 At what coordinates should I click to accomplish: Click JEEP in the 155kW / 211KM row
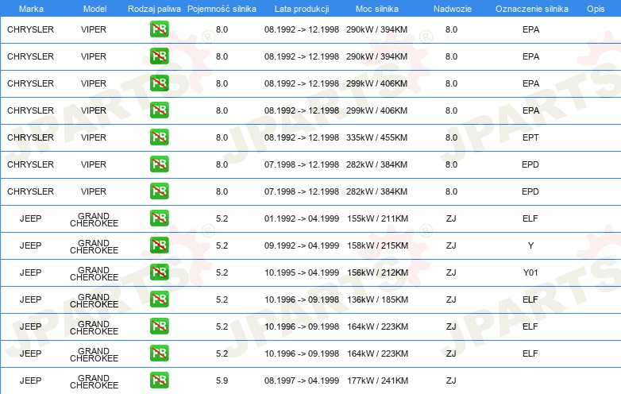(x=30, y=218)
